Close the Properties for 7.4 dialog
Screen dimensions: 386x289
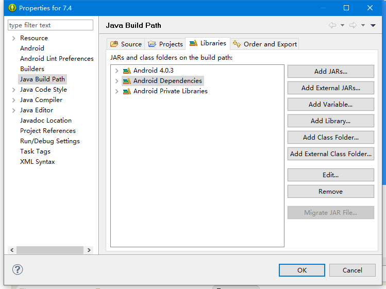(x=370, y=8)
